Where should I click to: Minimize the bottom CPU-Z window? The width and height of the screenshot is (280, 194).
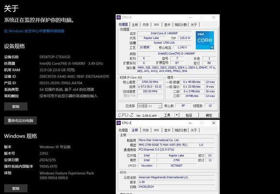[190, 123]
